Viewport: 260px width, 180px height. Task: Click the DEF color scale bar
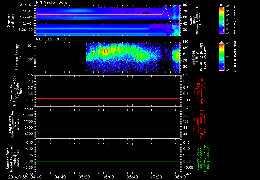[221, 57]
